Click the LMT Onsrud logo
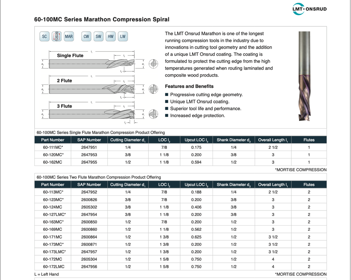 pos(309,9)
